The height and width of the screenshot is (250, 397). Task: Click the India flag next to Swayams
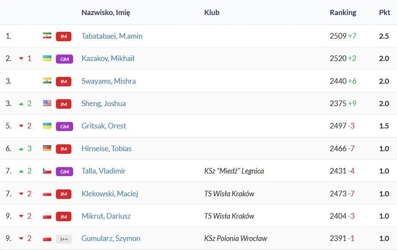pyautogui.click(x=47, y=81)
